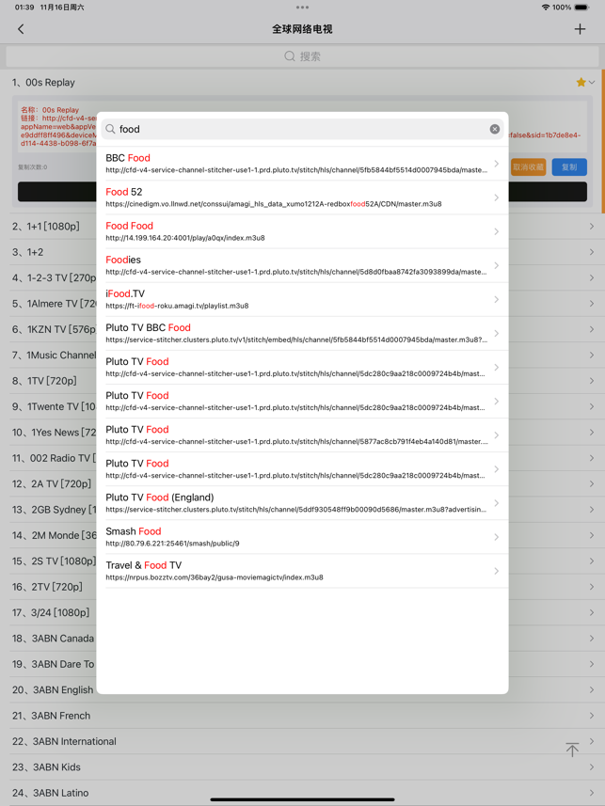Image resolution: width=605 pixels, height=806 pixels.
Task: Tap chevron on Smash Food row
Action: pyautogui.click(x=497, y=537)
